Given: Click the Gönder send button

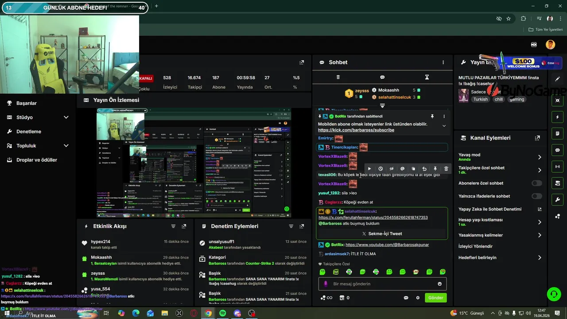Looking at the screenshot, I should 435,298.
